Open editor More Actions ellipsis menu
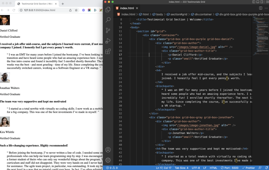The height and width of the screenshot is (170, 269). pyautogui.click(x=266, y=8)
